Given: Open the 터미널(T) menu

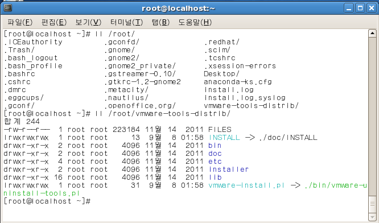Looking at the screenshot, I should coord(126,22).
